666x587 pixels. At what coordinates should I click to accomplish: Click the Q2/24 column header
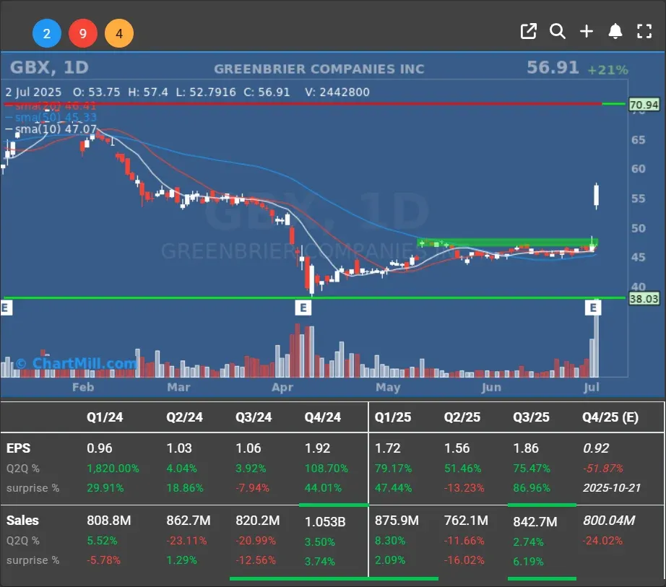tap(184, 417)
